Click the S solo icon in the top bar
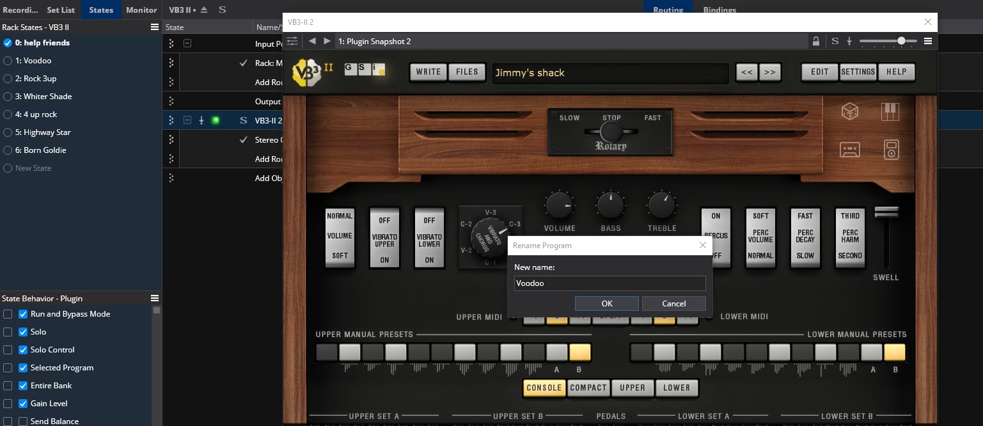This screenshot has width=983, height=426. coord(222,10)
